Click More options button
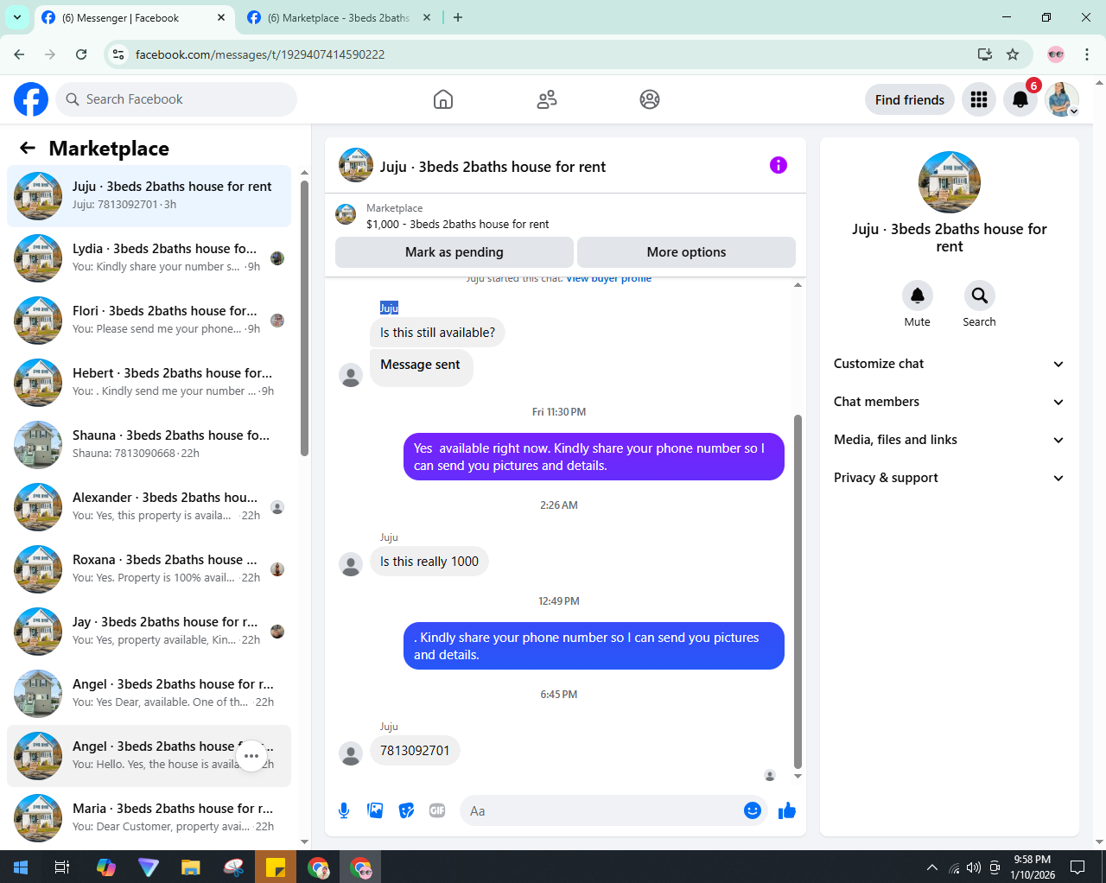 (x=686, y=252)
